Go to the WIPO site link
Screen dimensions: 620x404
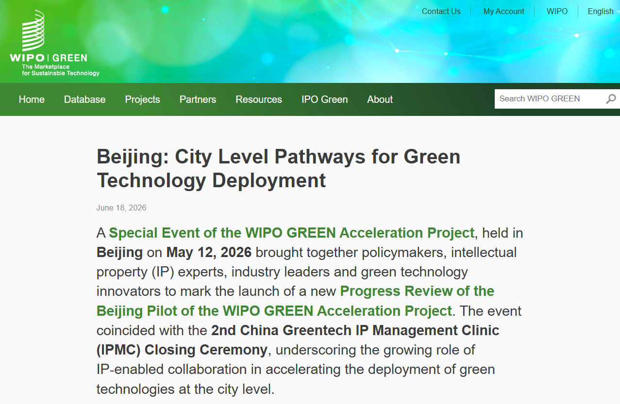coord(557,11)
